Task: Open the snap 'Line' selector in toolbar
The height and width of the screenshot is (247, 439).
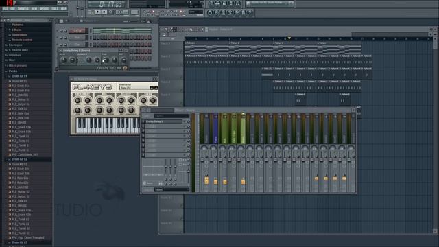Action: click(x=195, y=12)
